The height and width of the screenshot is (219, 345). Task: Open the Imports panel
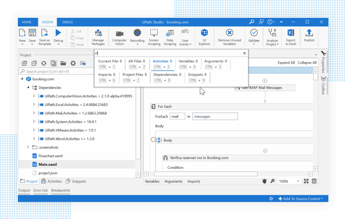pos(194,181)
